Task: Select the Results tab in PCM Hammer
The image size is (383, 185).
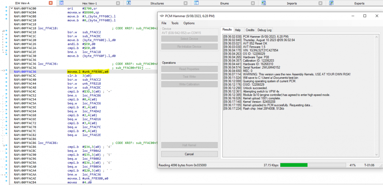Action: pos(227,30)
